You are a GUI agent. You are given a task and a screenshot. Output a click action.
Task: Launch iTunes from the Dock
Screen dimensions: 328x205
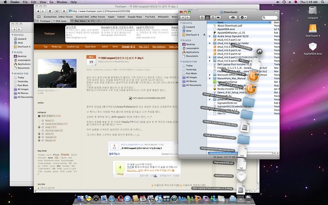159,198
